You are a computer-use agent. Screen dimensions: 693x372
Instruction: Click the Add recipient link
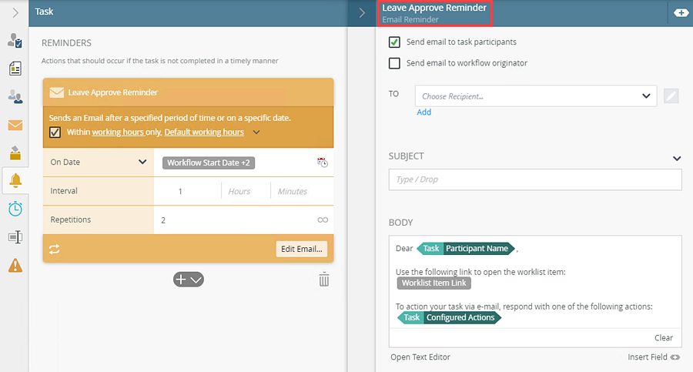[423, 112]
